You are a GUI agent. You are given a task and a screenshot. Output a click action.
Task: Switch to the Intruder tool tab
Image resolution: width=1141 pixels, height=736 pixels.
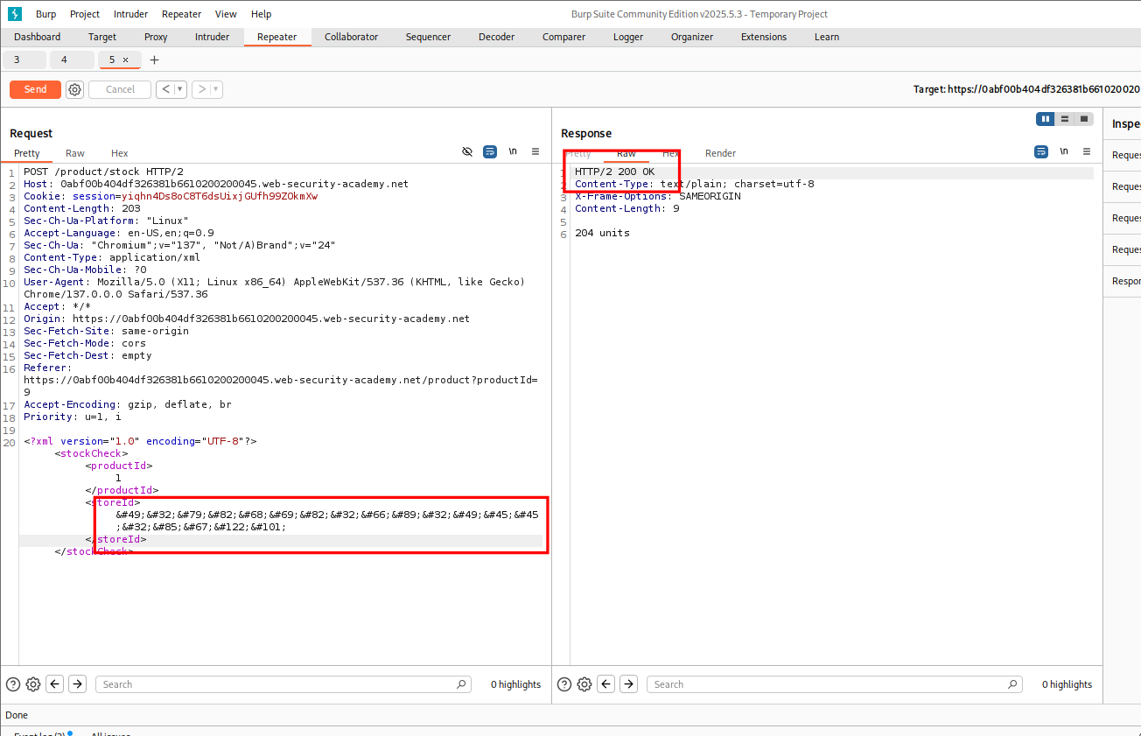[x=212, y=37]
